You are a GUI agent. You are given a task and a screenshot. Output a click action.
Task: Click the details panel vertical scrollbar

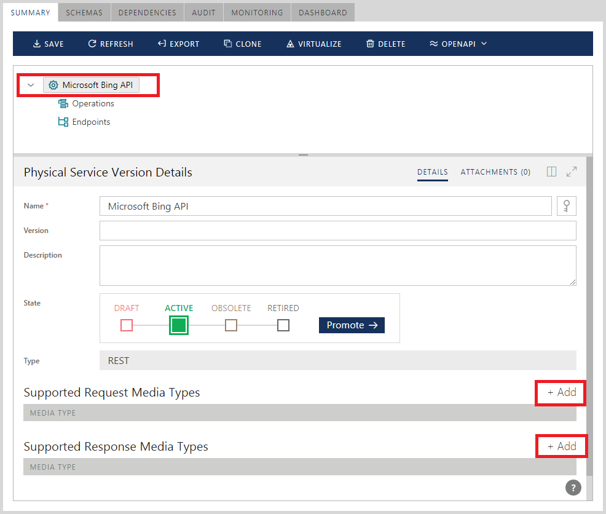coord(589,316)
